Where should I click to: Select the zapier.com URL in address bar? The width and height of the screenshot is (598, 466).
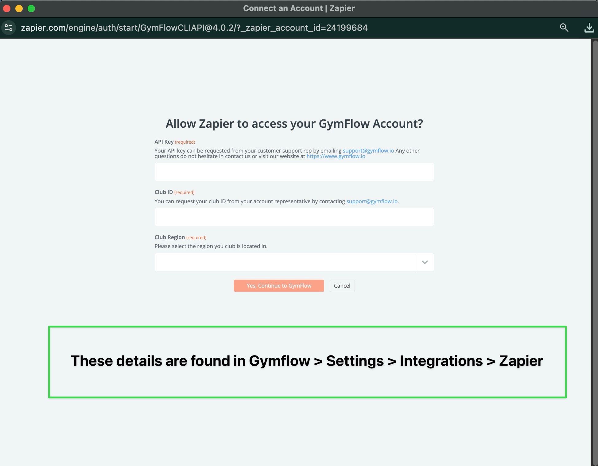click(194, 28)
